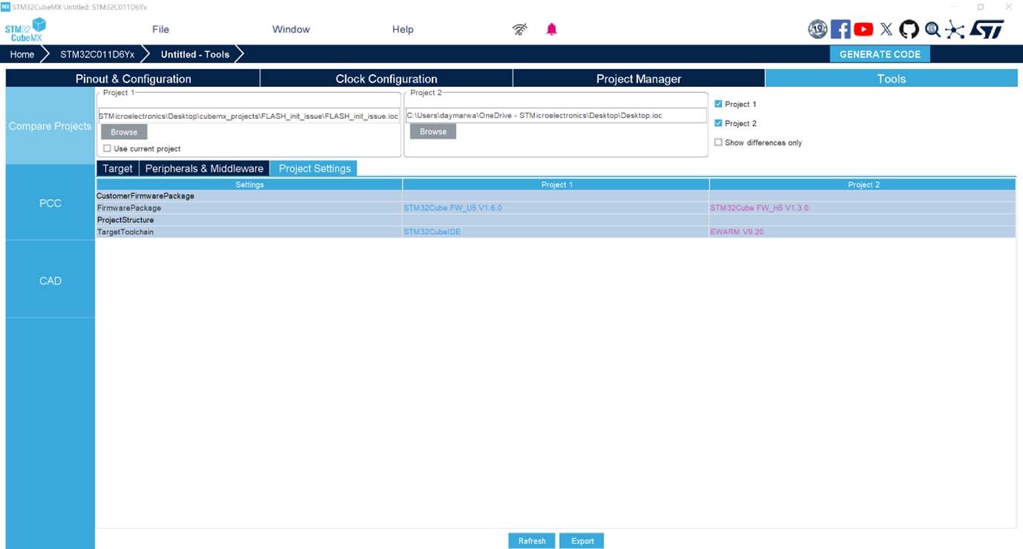This screenshot has width=1023, height=549.
Task: Click the ST company logo
Action: (x=987, y=29)
